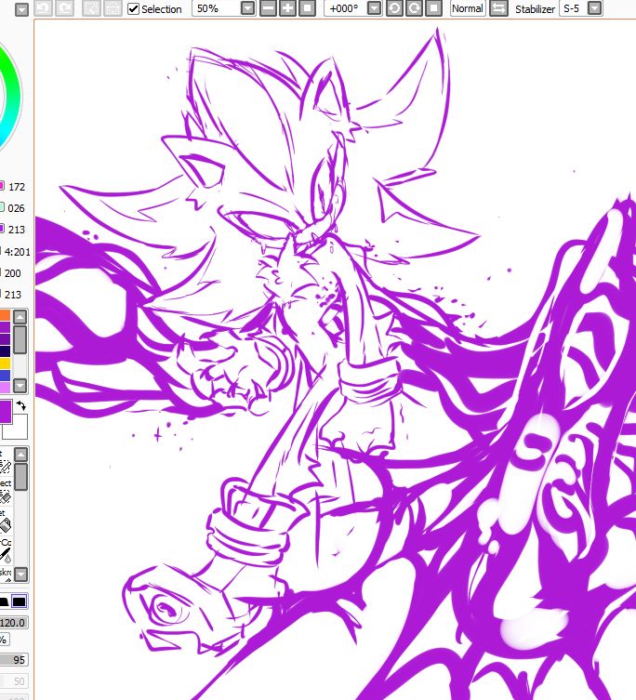Choose the soft-sloped brush edge shape
Viewport: 636px width, 700px height.
pos(4,601)
